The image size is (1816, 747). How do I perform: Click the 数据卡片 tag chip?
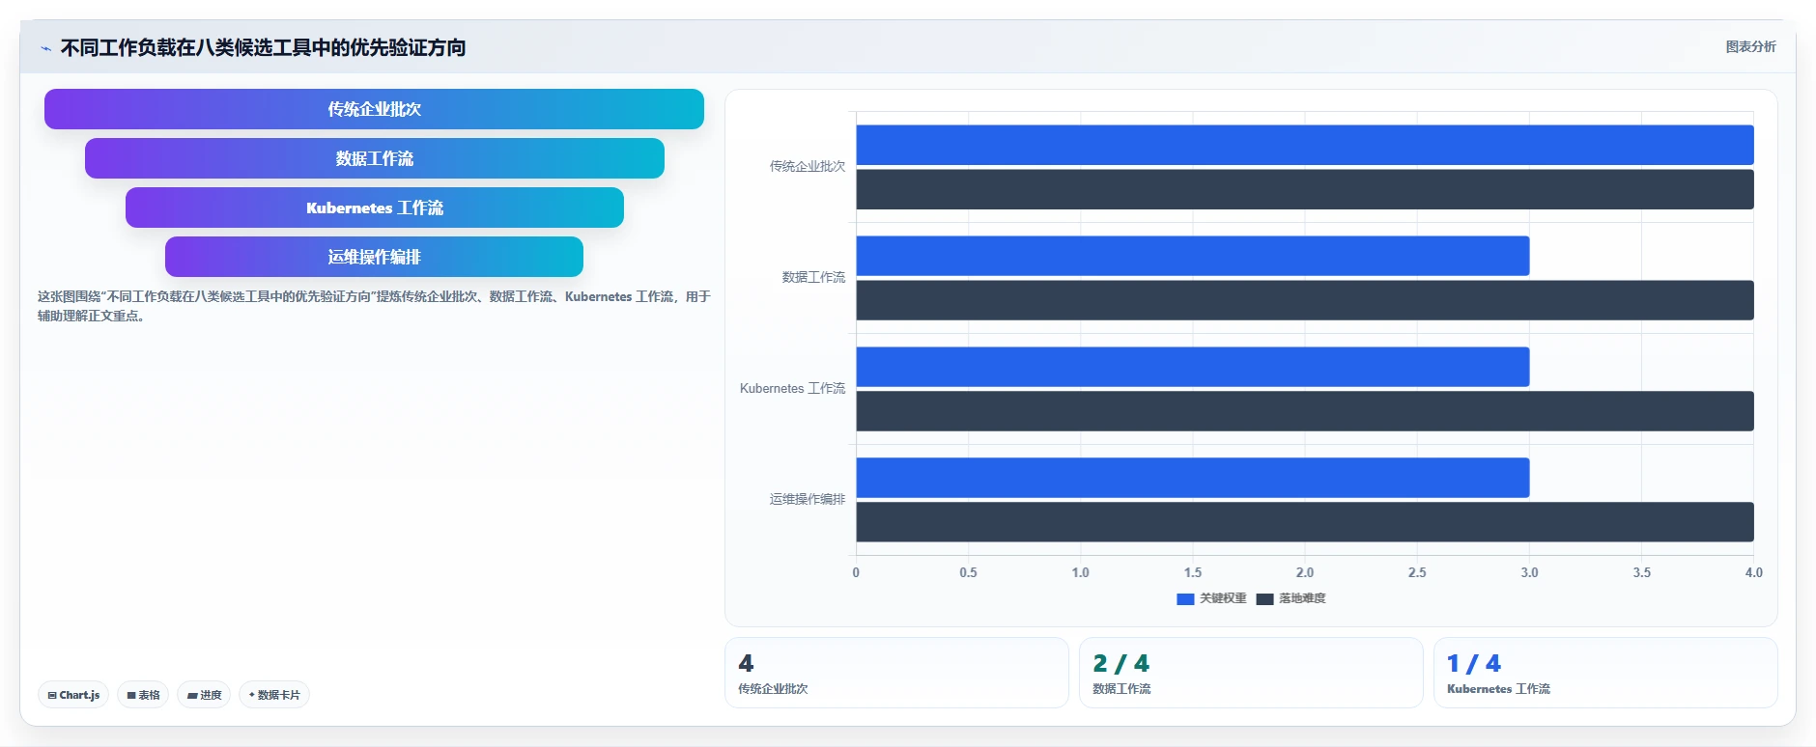click(x=274, y=695)
